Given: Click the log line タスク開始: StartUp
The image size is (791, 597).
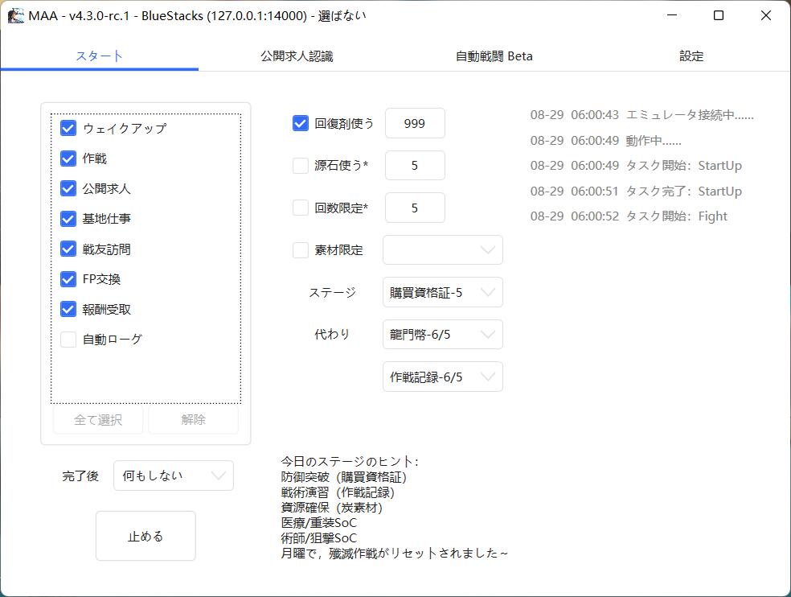Looking at the screenshot, I should tap(636, 166).
